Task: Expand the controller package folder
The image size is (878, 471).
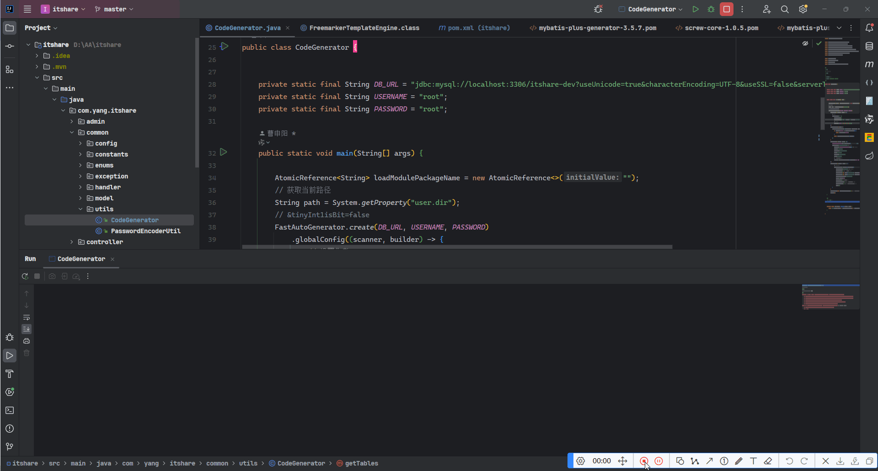Action: click(x=72, y=242)
